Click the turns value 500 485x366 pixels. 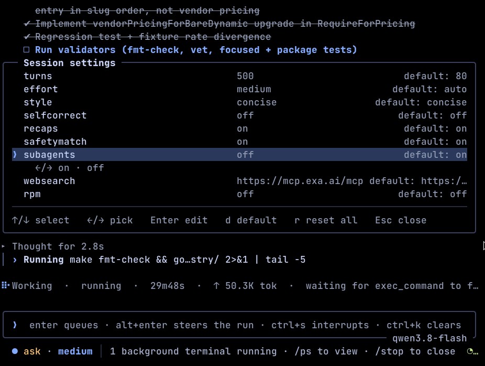[x=245, y=76]
